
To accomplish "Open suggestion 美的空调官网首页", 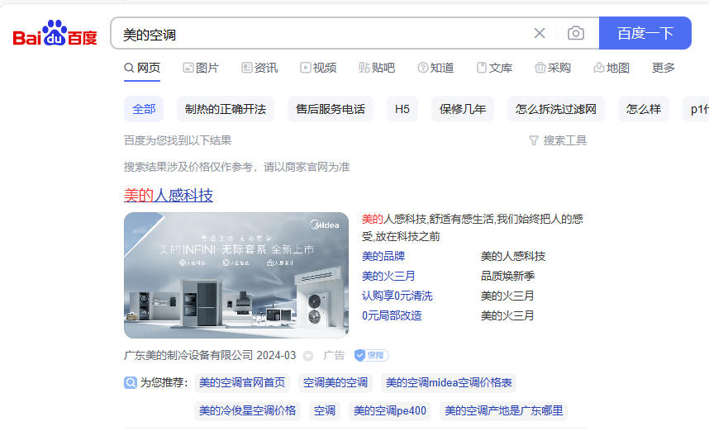I will pos(242,382).
